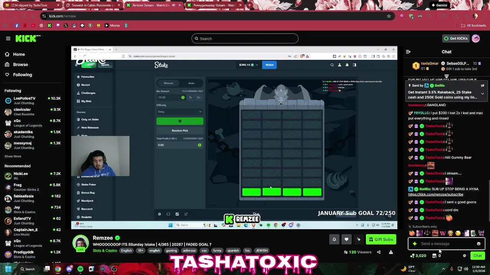Collapse the chat panel arrow icon
Viewport: 490px width, 275px height.
[x=408, y=52]
